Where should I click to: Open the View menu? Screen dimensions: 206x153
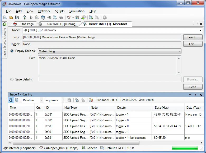(x=30, y=11)
